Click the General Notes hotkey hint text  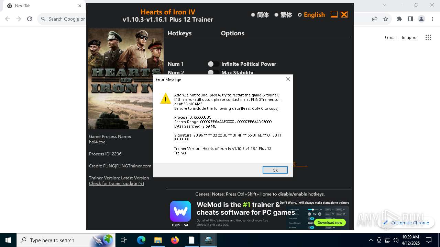point(260,194)
